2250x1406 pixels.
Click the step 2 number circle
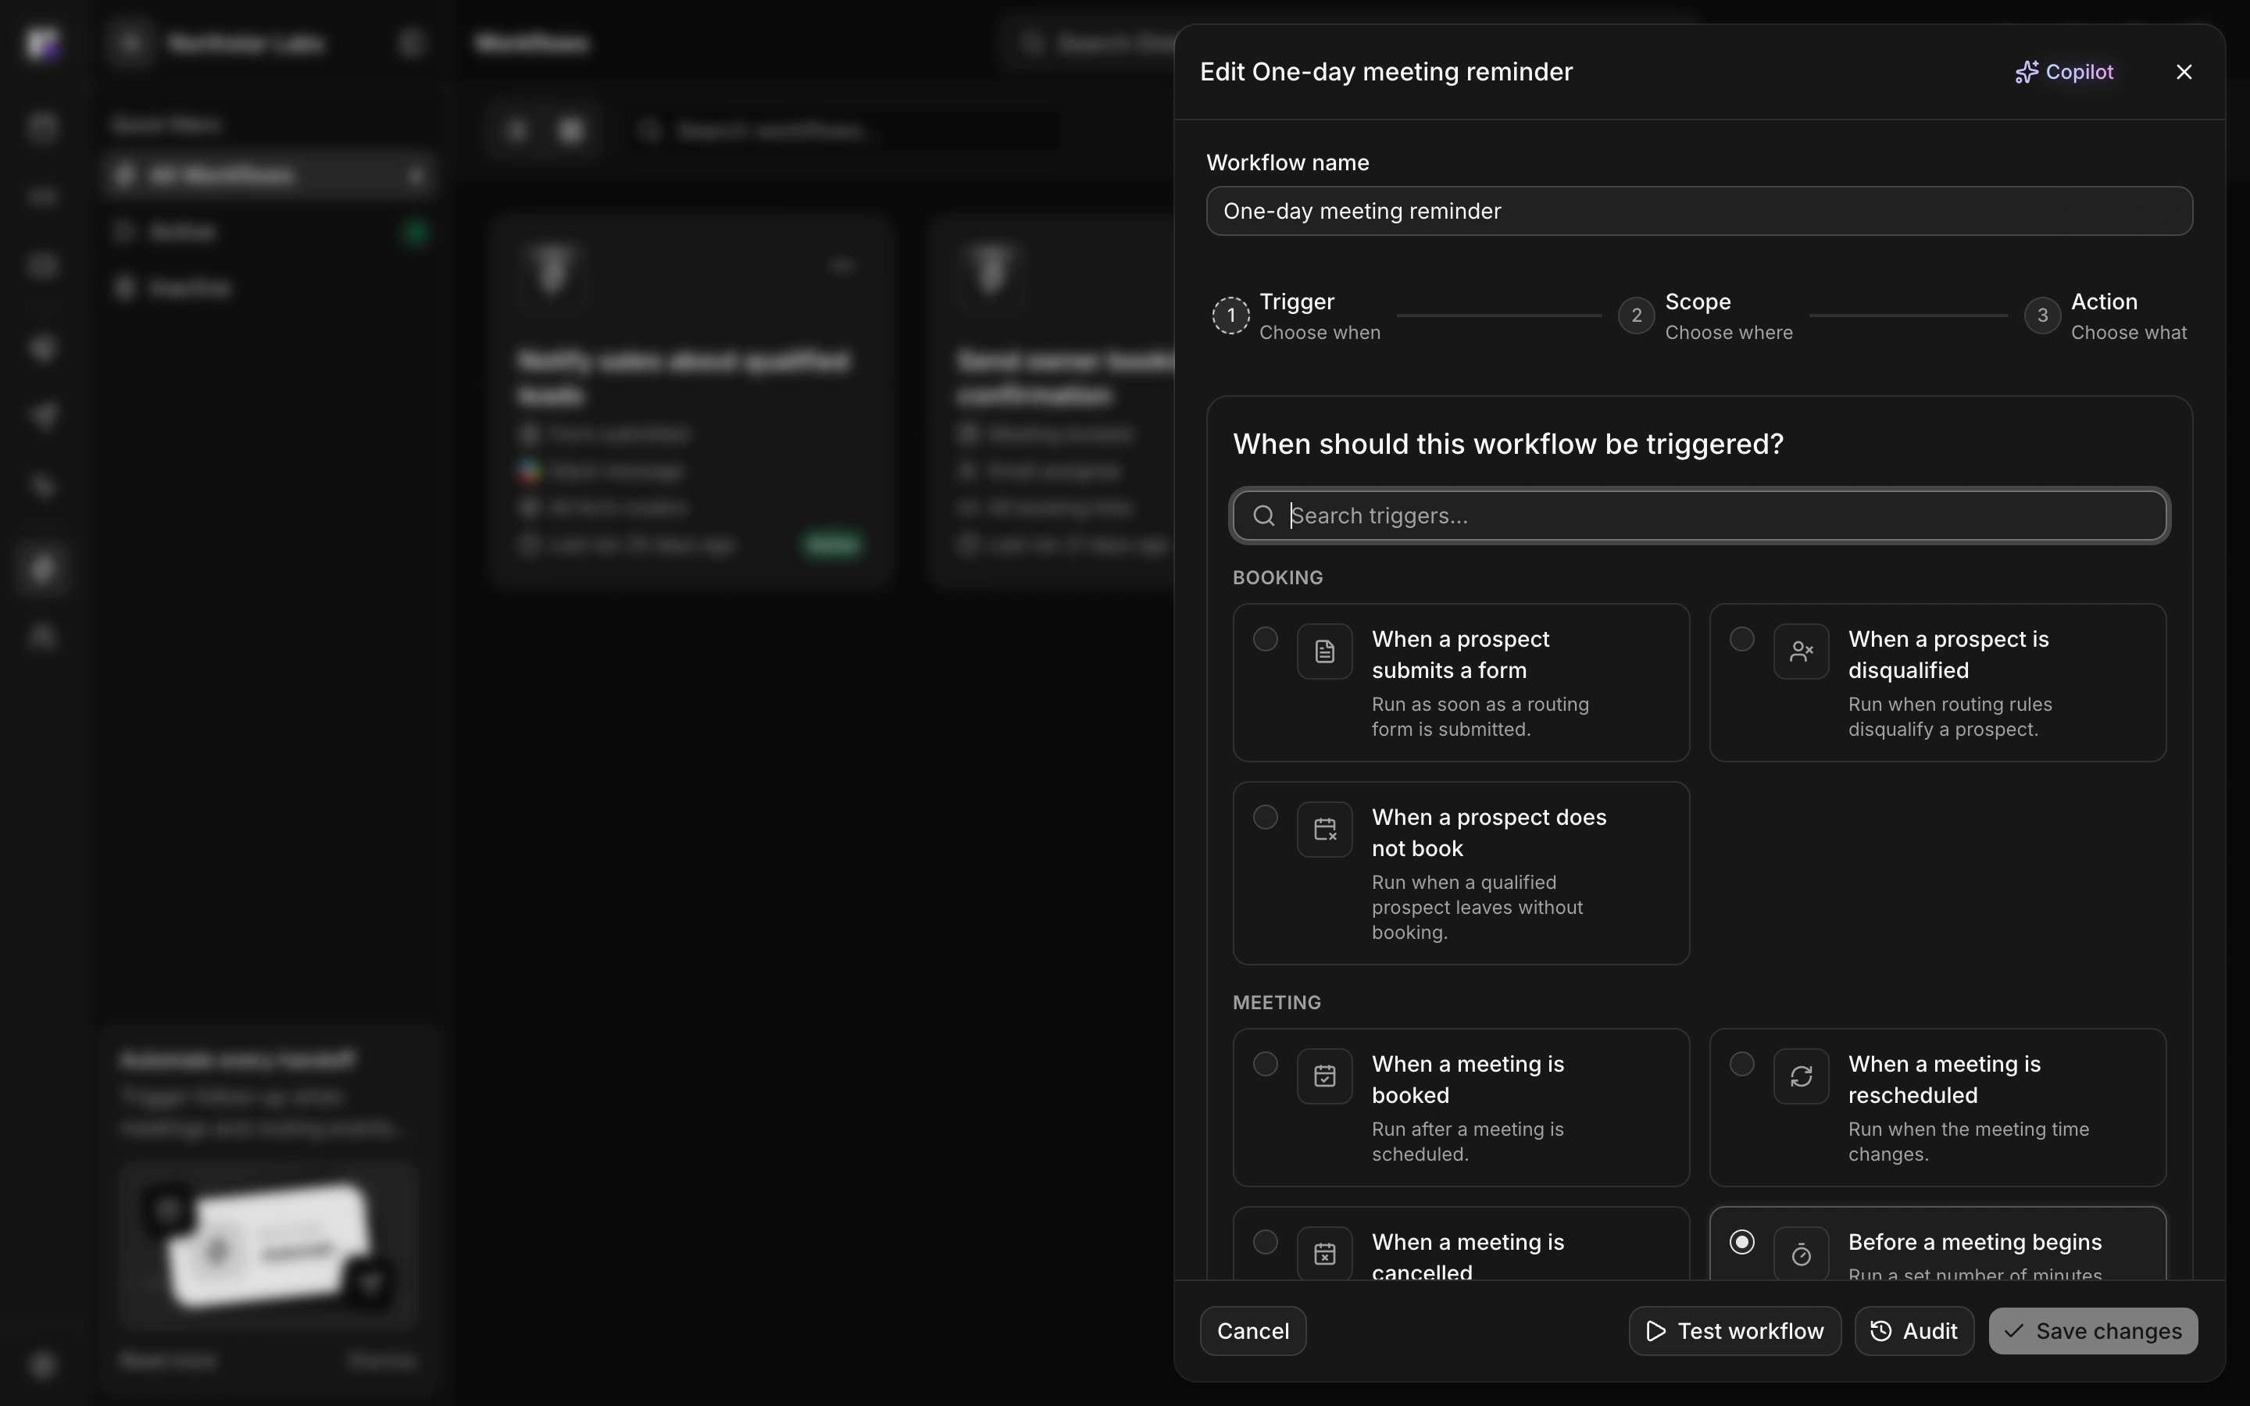click(x=1635, y=316)
